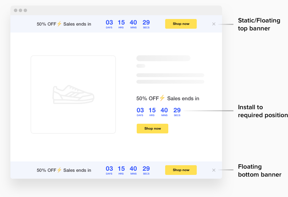Image resolution: width=288 pixels, height=197 pixels.
Task: Click the lightning bolt icon in bottom banner
Action: tap(59, 170)
